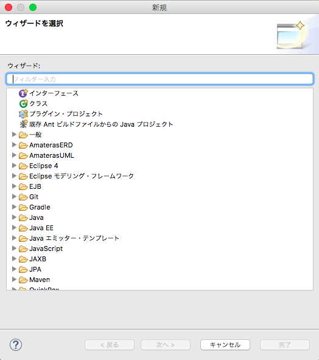Select the Eclipse 4 tree item
319x360 pixels.
point(44,166)
